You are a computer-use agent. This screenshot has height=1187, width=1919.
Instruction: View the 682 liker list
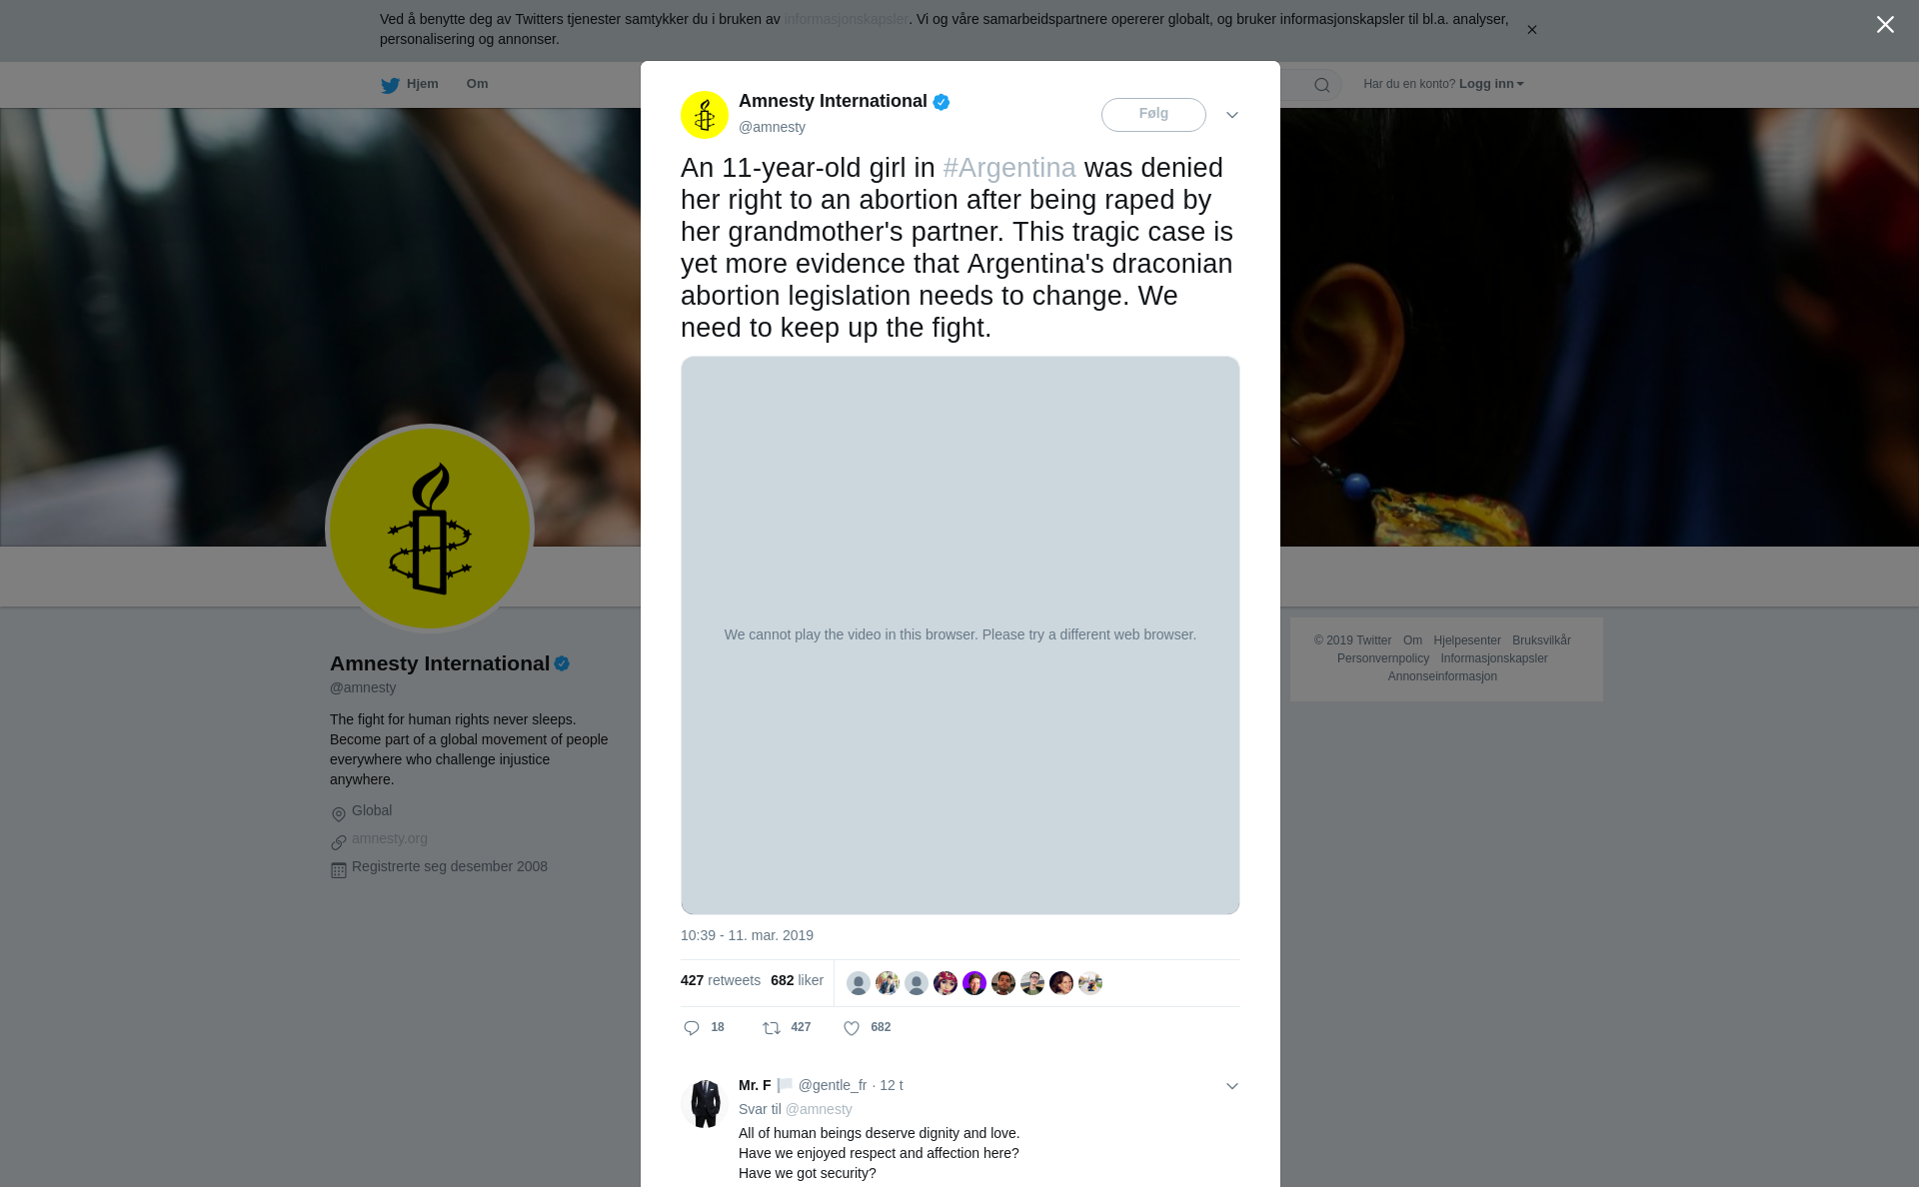pos(797,980)
